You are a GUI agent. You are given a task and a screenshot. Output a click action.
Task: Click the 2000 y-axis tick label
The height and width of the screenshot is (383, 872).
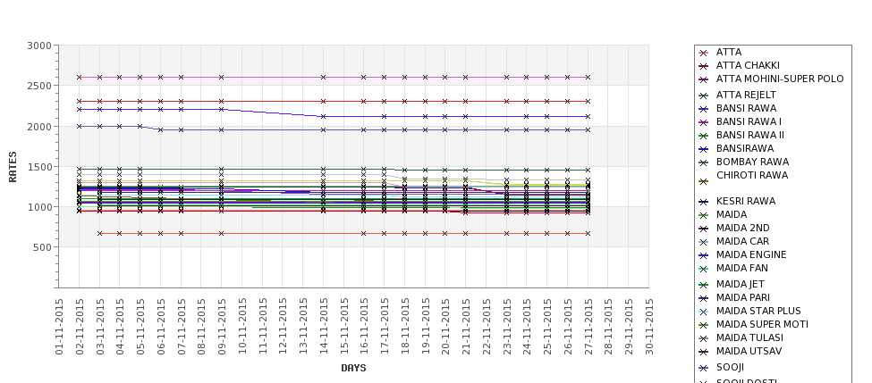pos(39,126)
